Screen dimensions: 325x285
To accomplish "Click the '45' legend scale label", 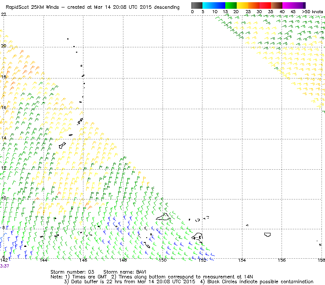I will click(x=293, y=12).
